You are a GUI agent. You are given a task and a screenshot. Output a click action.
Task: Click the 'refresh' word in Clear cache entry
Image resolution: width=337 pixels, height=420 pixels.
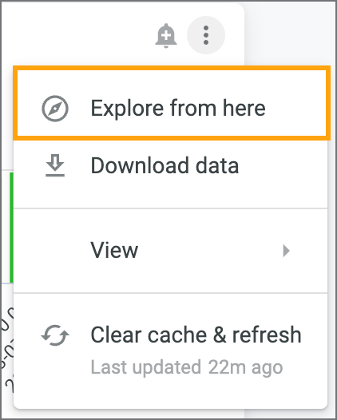267,335
